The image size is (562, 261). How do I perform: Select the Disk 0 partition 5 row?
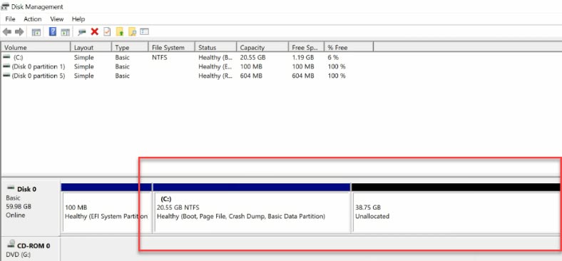[x=187, y=76]
